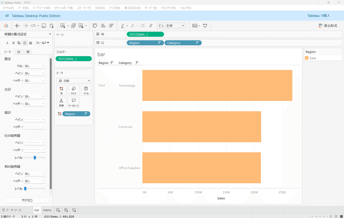The width and height of the screenshot is (344, 218).
Task: Click the save workbook icon
Action: [x=44, y=26]
